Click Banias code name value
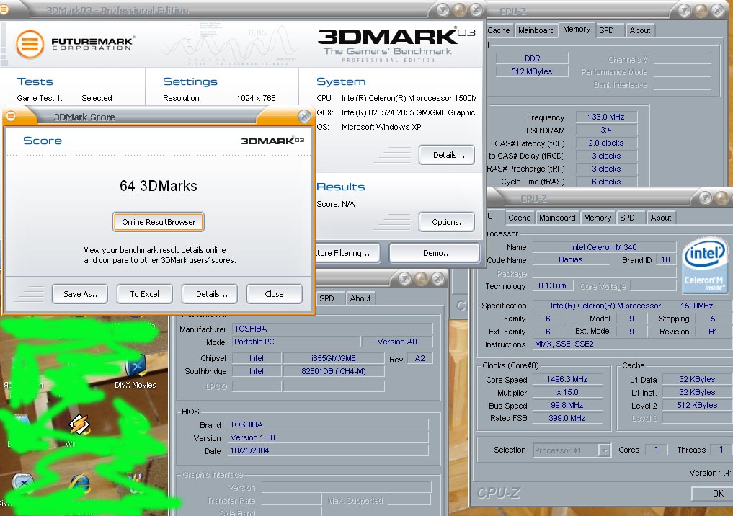Viewport: 733px width, 516px height. pyautogui.click(x=571, y=260)
